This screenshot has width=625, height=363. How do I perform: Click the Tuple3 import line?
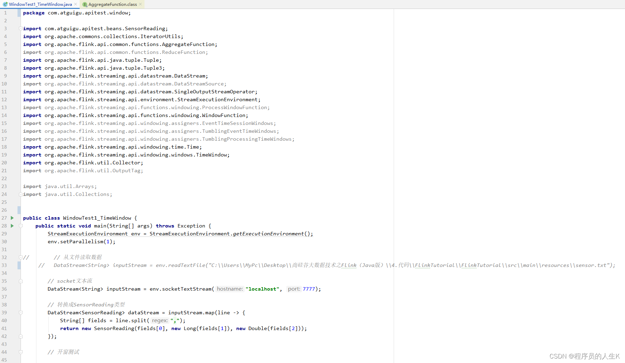pos(94,68)
